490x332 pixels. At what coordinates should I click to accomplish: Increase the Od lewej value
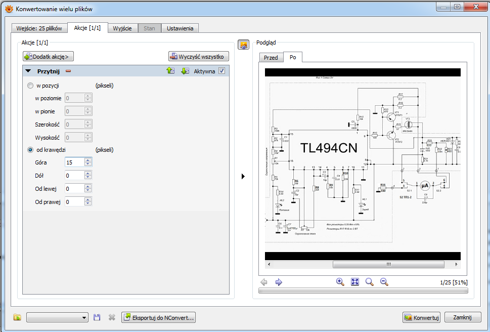(x=88, y=186)
